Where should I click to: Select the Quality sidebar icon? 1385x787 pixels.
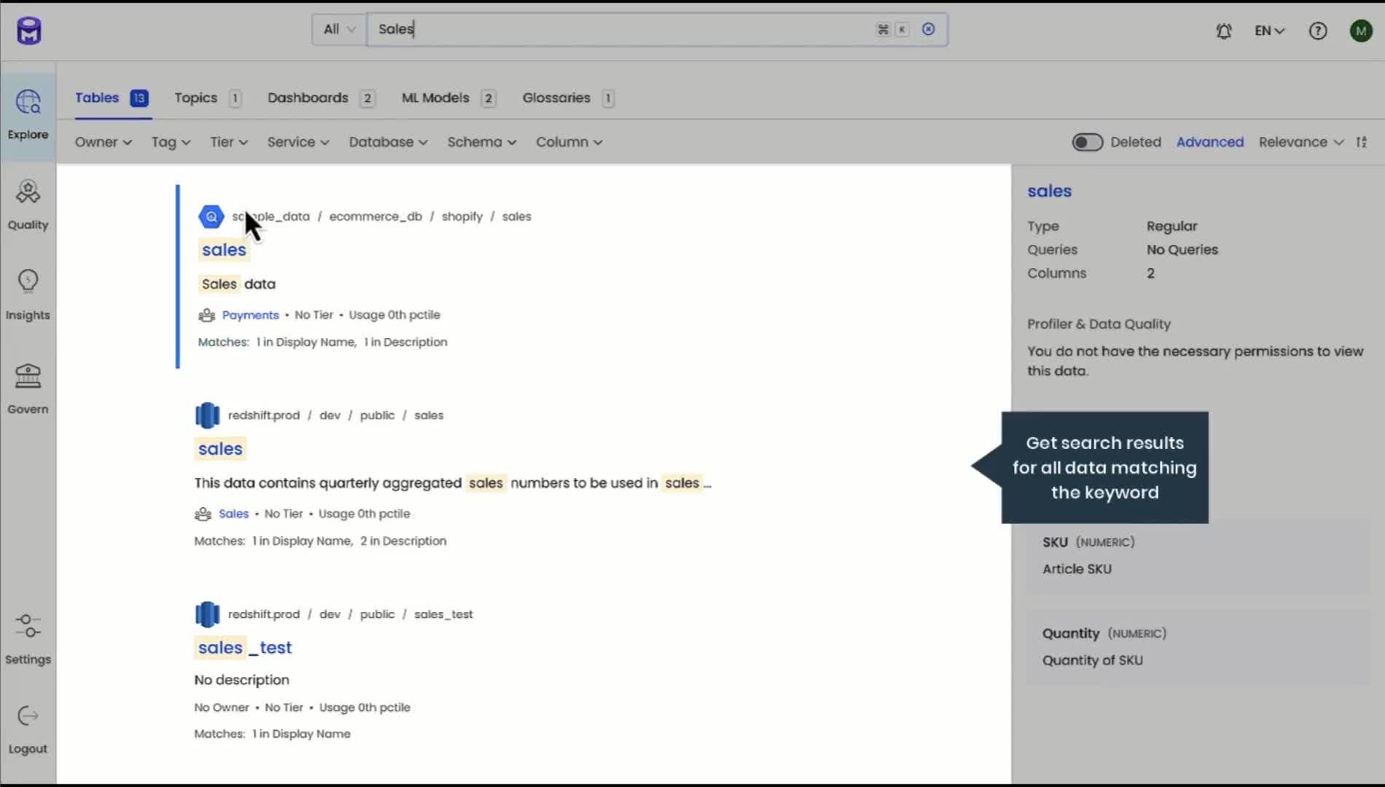pos(28,205)
